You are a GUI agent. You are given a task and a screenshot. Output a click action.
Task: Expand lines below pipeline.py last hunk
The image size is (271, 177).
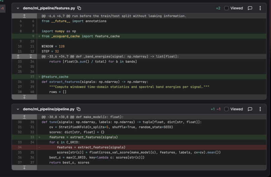(x=24, y=168)
